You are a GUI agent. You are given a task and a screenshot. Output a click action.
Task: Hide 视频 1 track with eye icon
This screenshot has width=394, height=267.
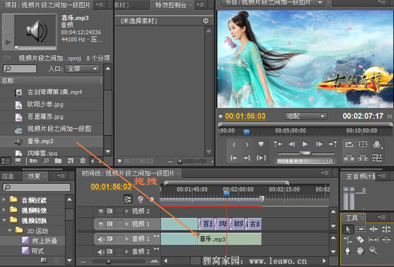click(100, 224)
